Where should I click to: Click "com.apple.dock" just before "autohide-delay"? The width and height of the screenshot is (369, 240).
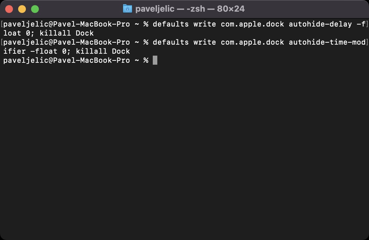click(x=252, y=24)
